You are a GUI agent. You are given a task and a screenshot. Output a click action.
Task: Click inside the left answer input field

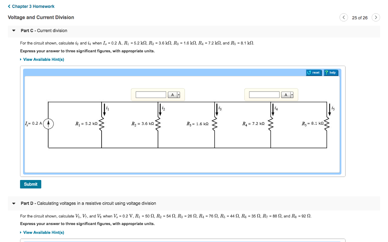coord(150,95)
